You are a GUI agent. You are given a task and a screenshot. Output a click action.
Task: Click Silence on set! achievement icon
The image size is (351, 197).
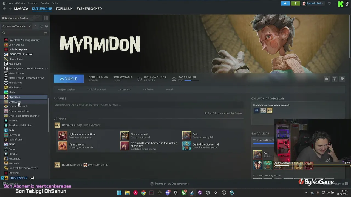[125, 136]
